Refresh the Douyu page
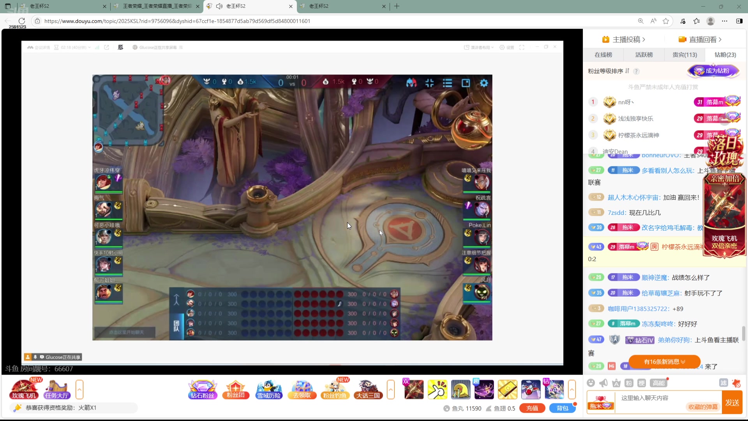Screen dimensions: 748x421 pyautogui.click(x=22, y=21)
